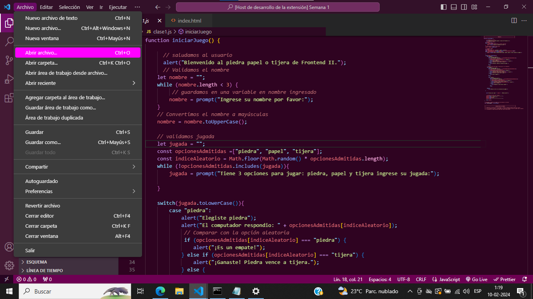Viewport: 533px width, 299px height.
Task: Toggle the primary side bar visibility
Action: point(444,7)
